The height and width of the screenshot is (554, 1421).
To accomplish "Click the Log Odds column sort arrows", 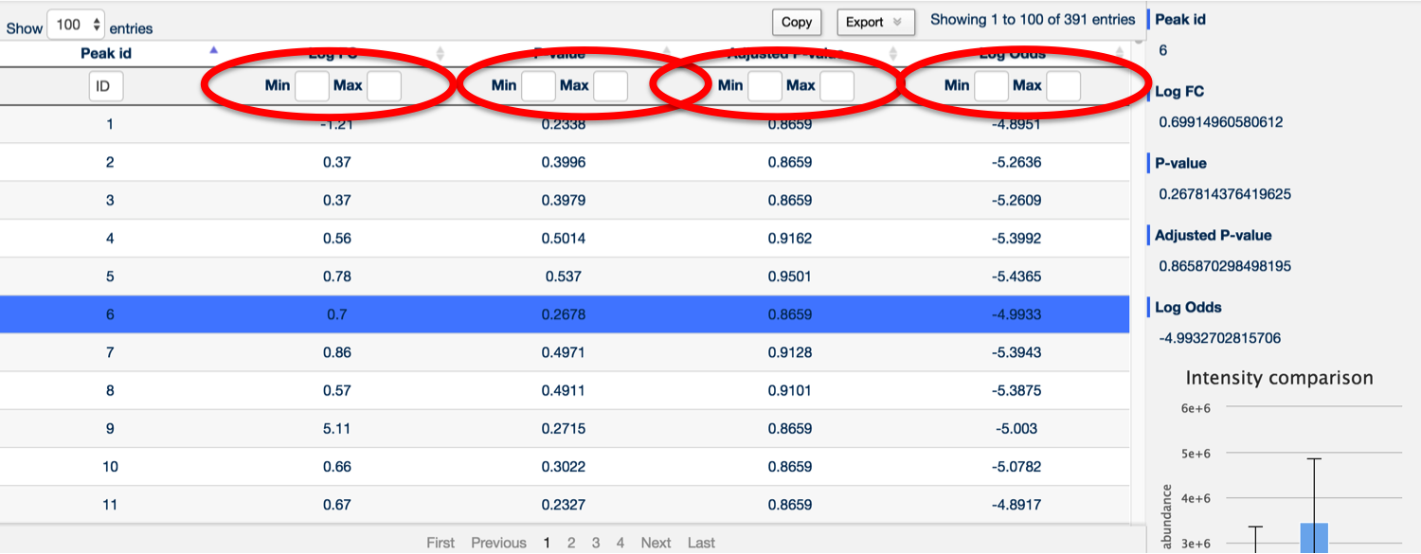I will pyautogui.click(x=1119, y=54).
